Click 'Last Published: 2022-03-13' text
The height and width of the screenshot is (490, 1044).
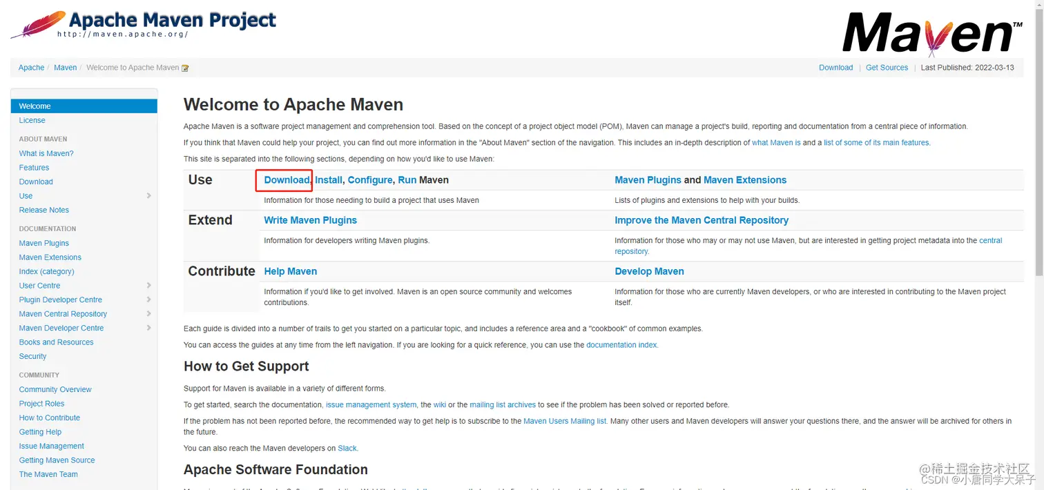click(x=967, y=68)
